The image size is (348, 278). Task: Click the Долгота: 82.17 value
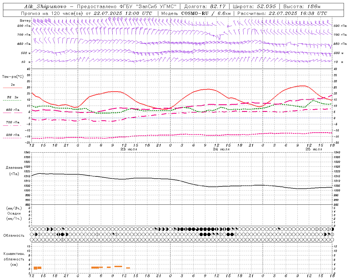[x=205, y=7]
